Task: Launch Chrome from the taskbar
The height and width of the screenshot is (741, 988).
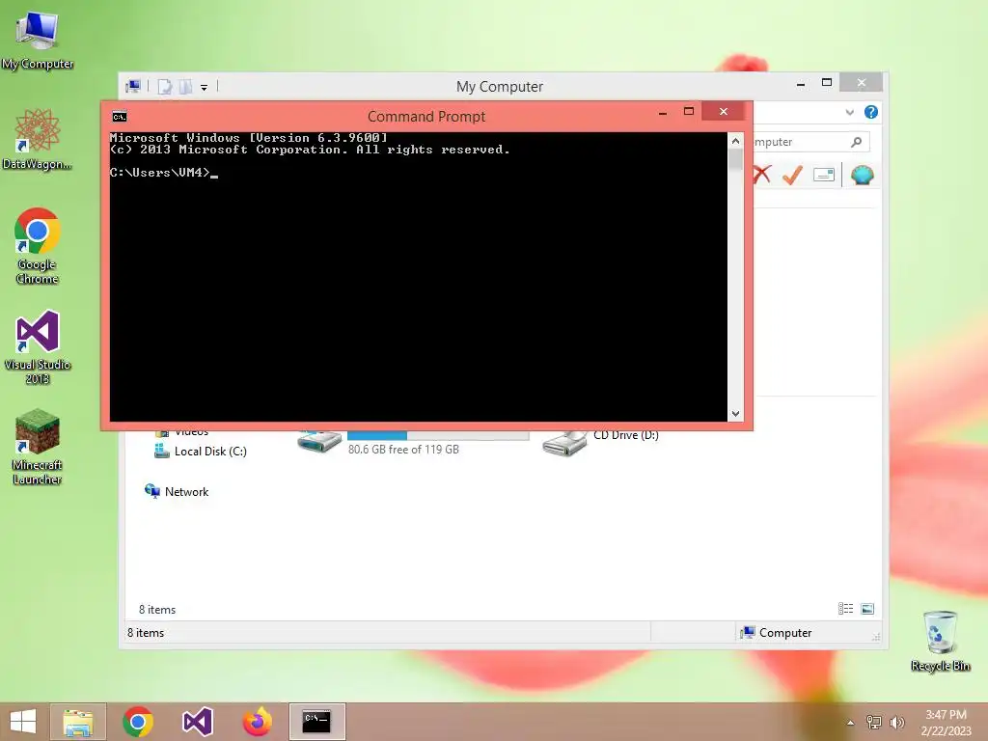Action: pyautogui.click(x=138, y=722)
